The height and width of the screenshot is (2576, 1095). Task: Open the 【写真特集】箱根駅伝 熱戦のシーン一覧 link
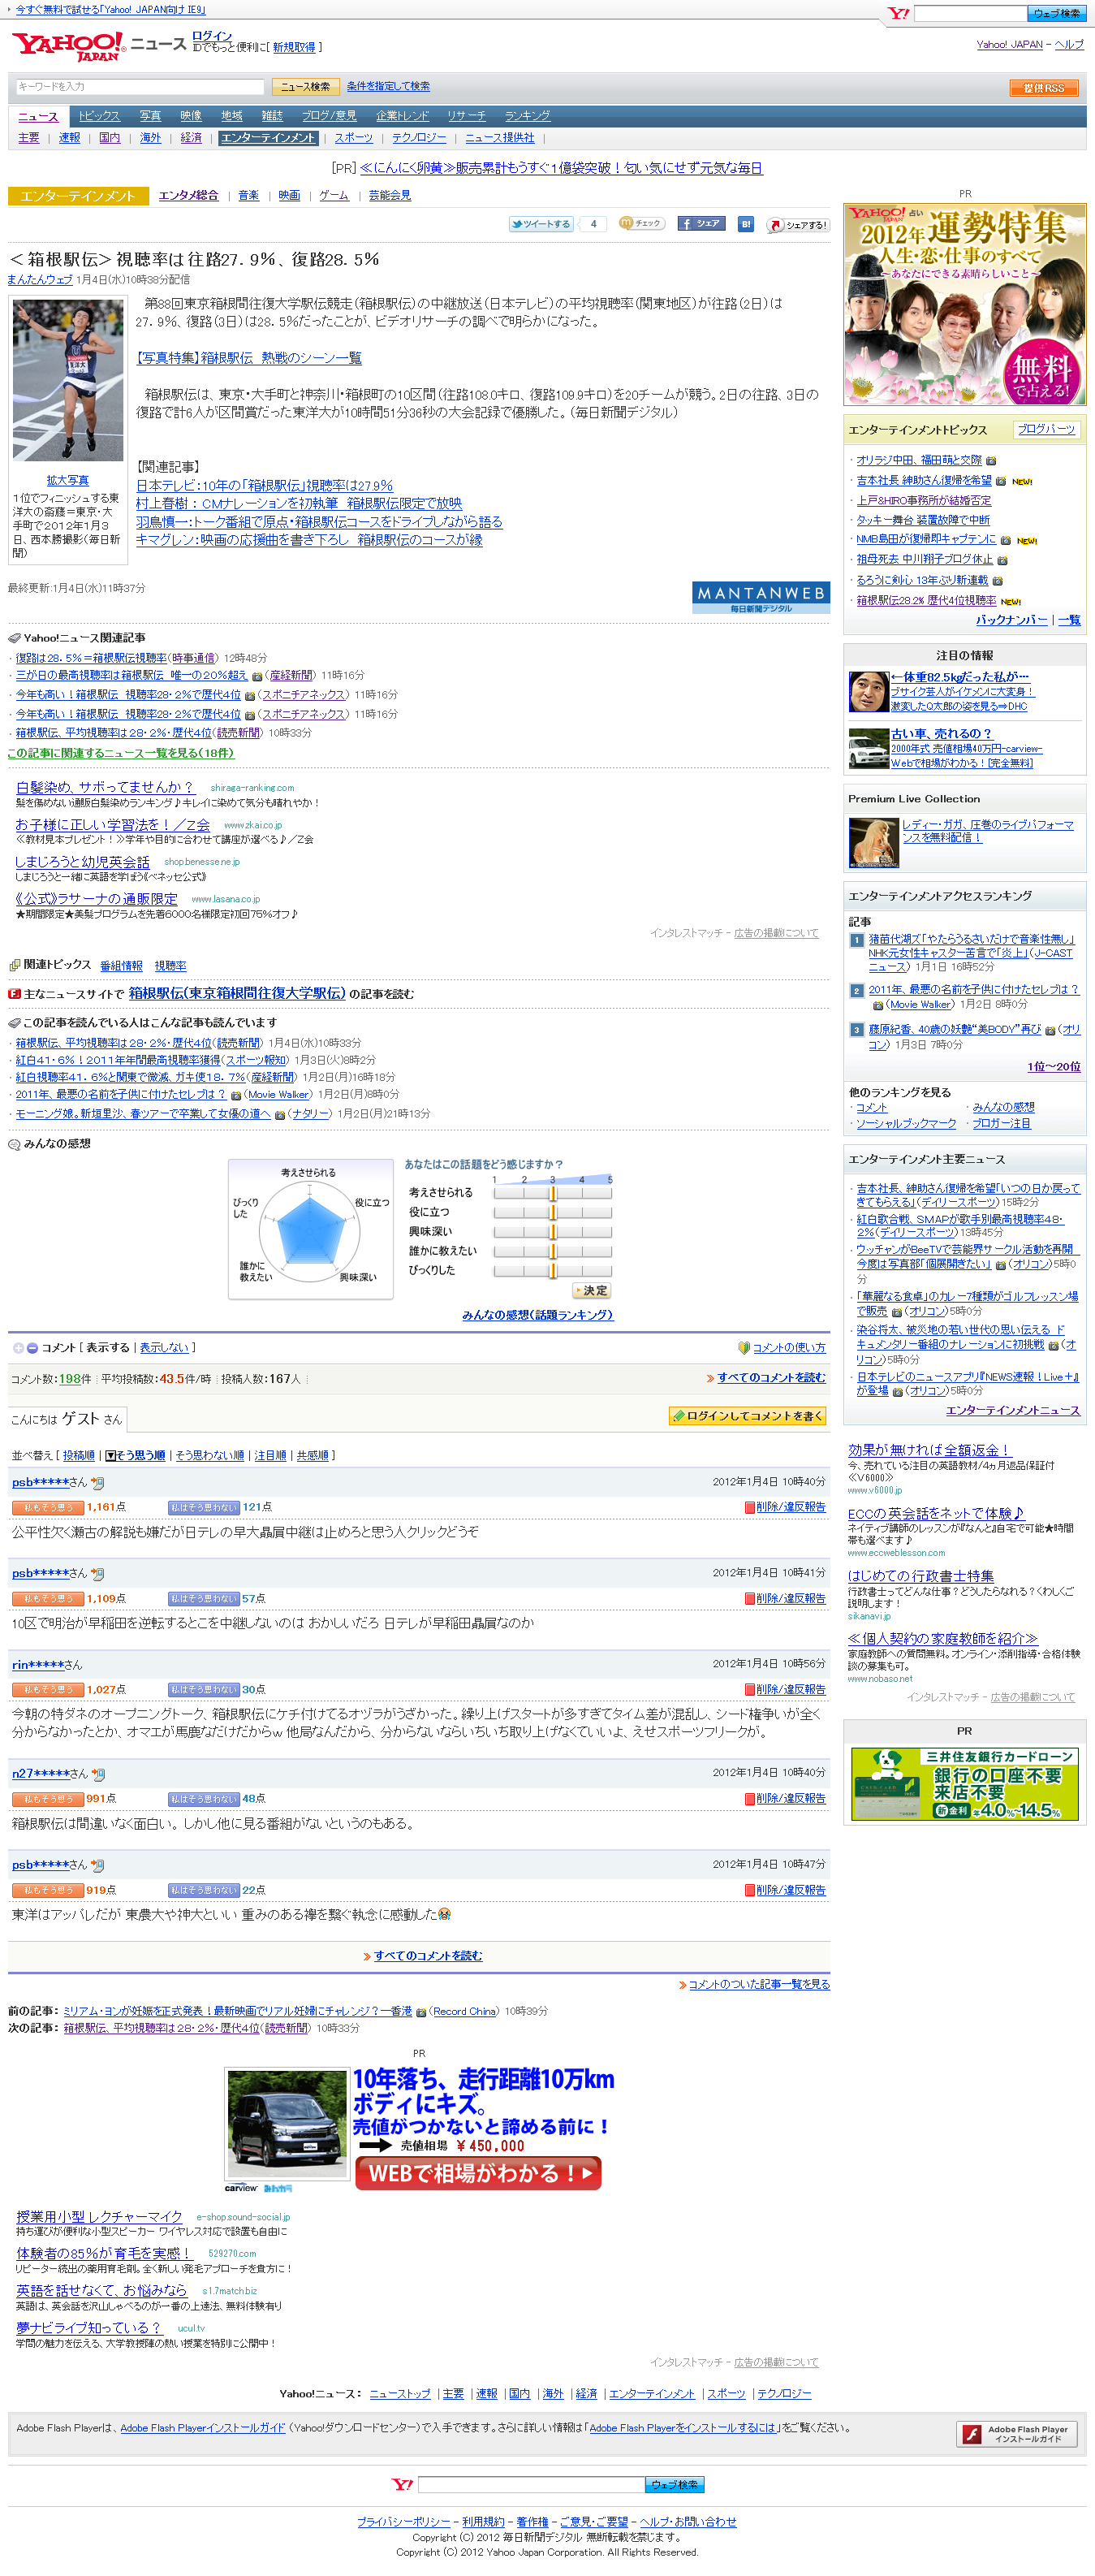248,358
